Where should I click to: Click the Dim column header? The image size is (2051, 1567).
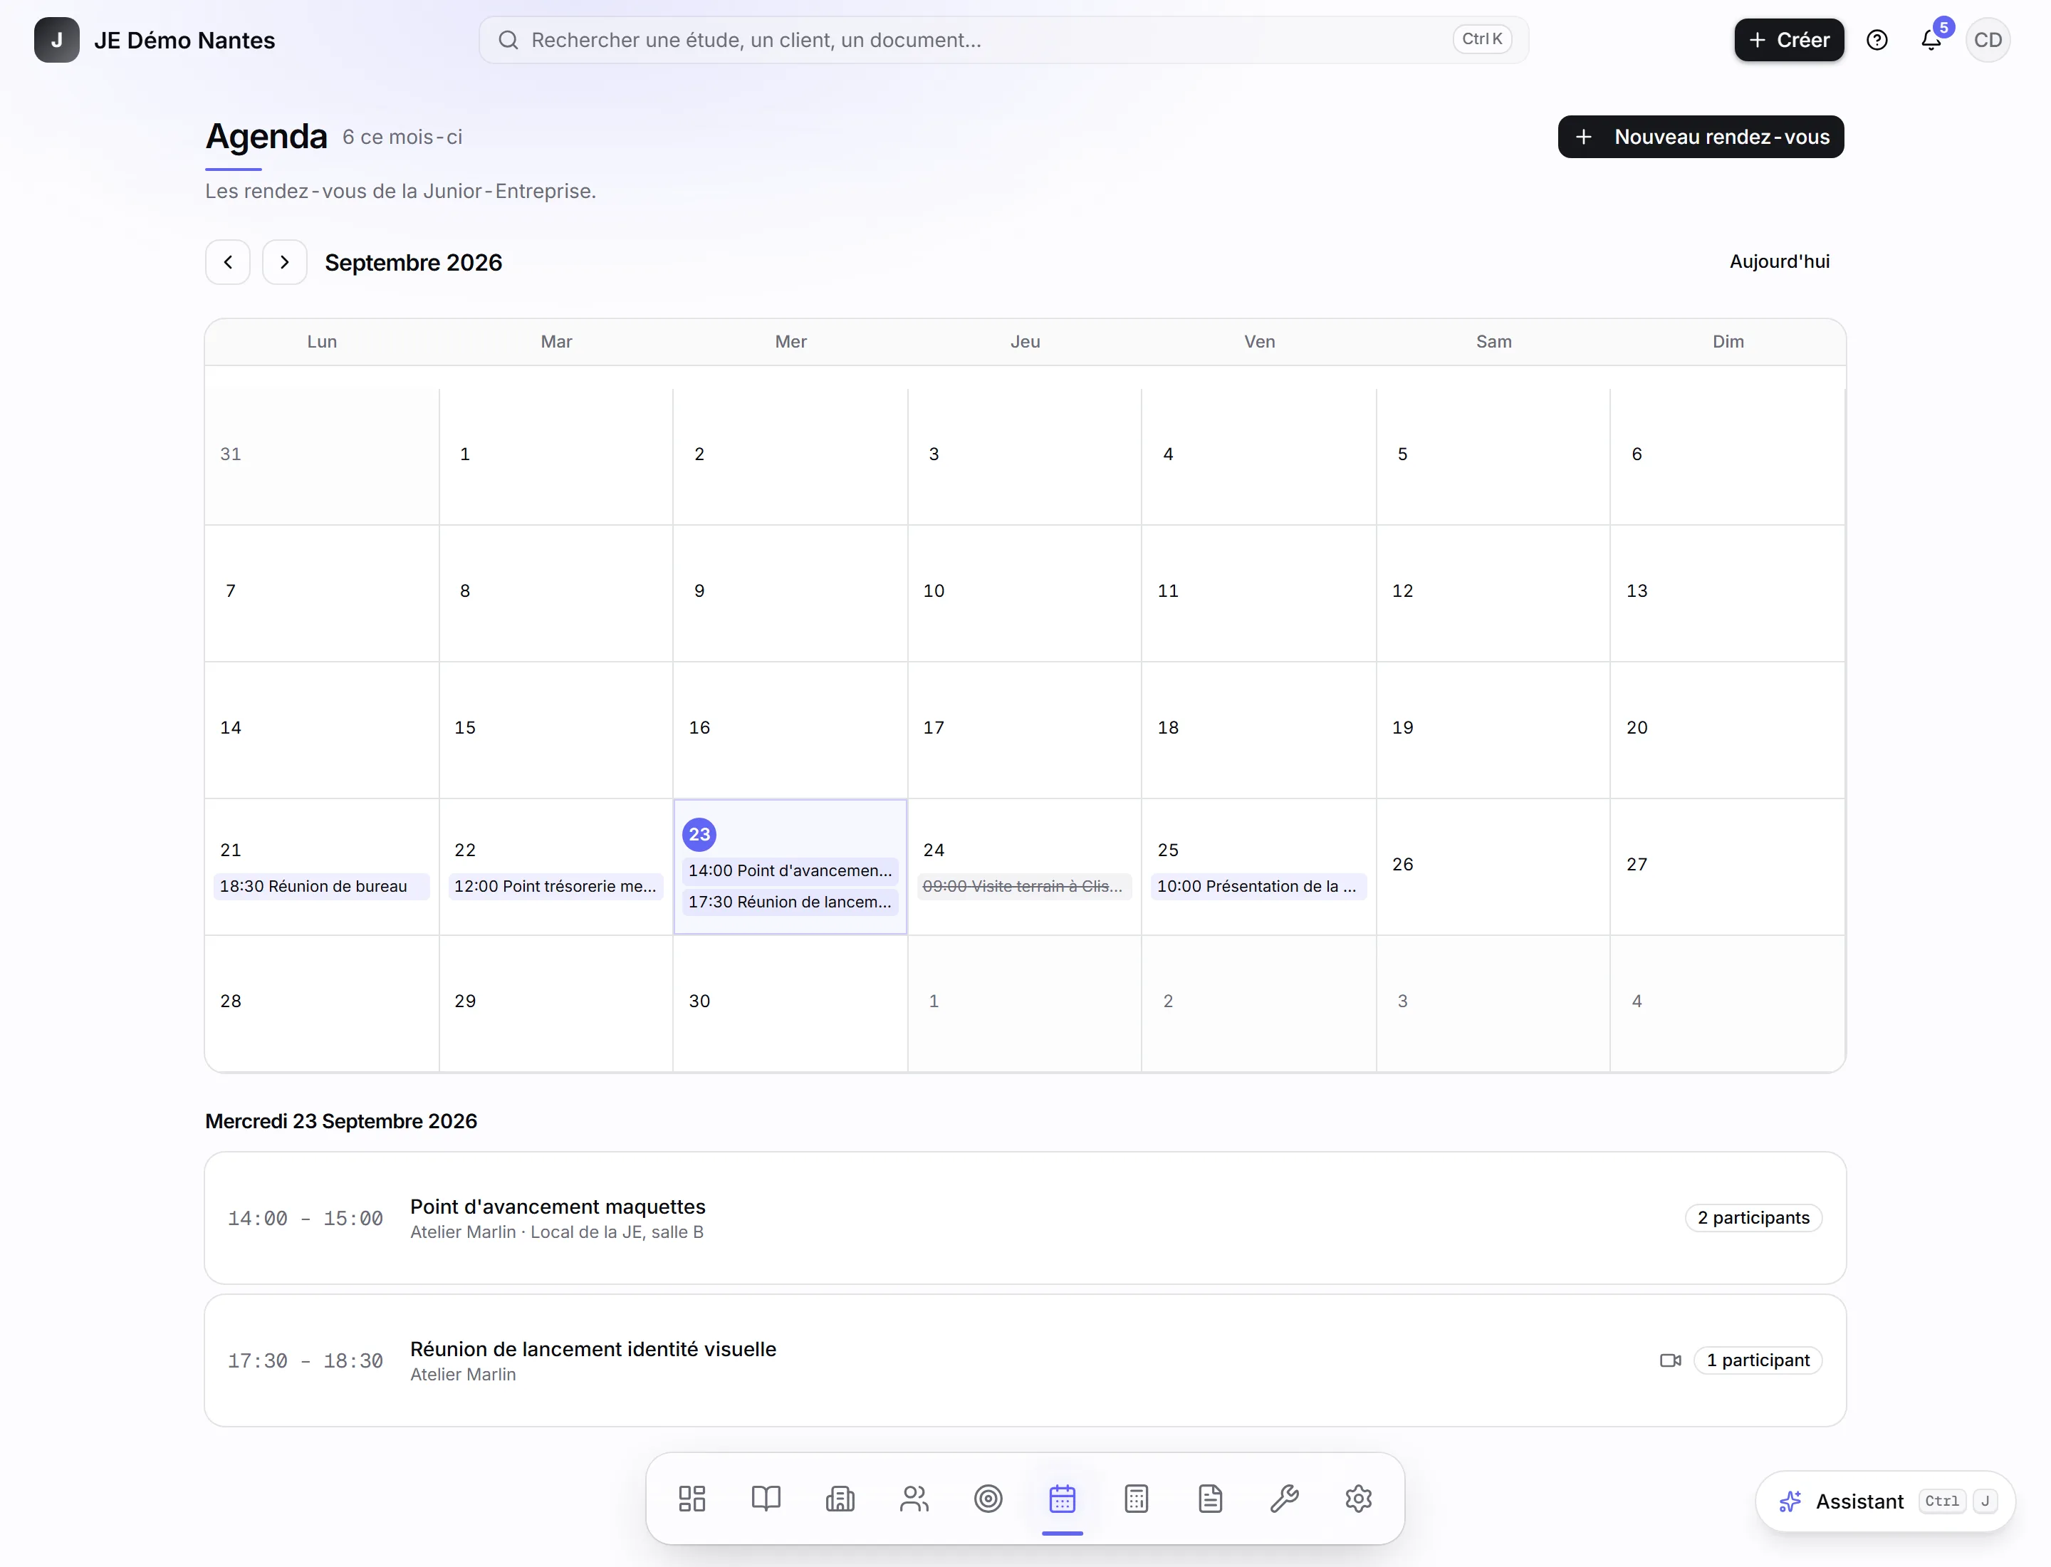tap(1728, 341)
